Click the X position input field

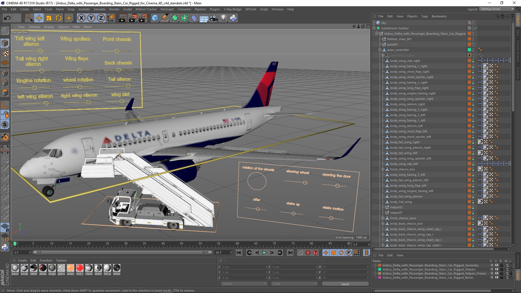tap(244, 267)
